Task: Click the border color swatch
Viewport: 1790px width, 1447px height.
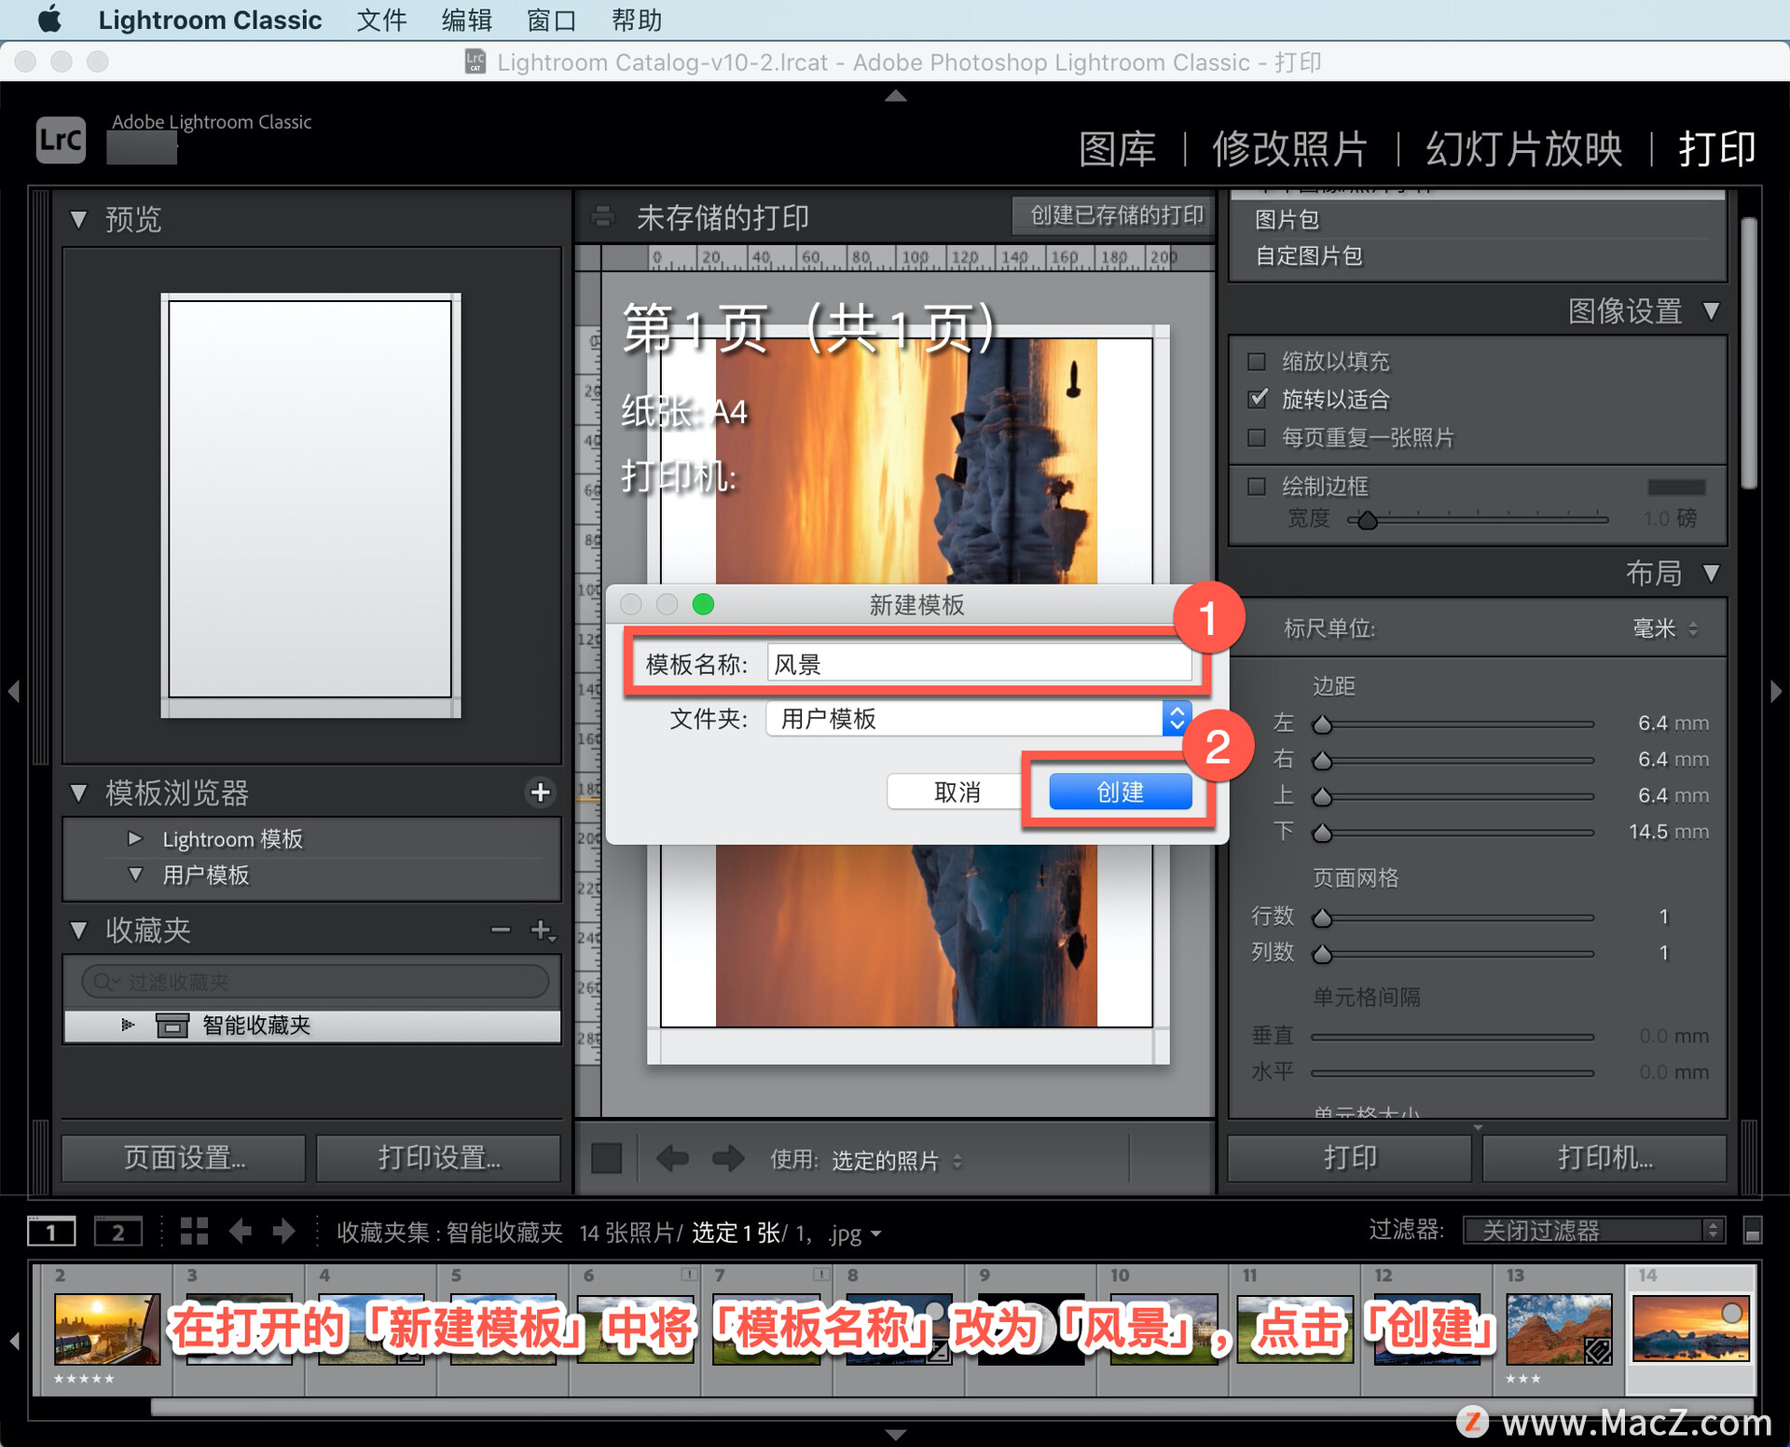Action: pos(1676,487)
